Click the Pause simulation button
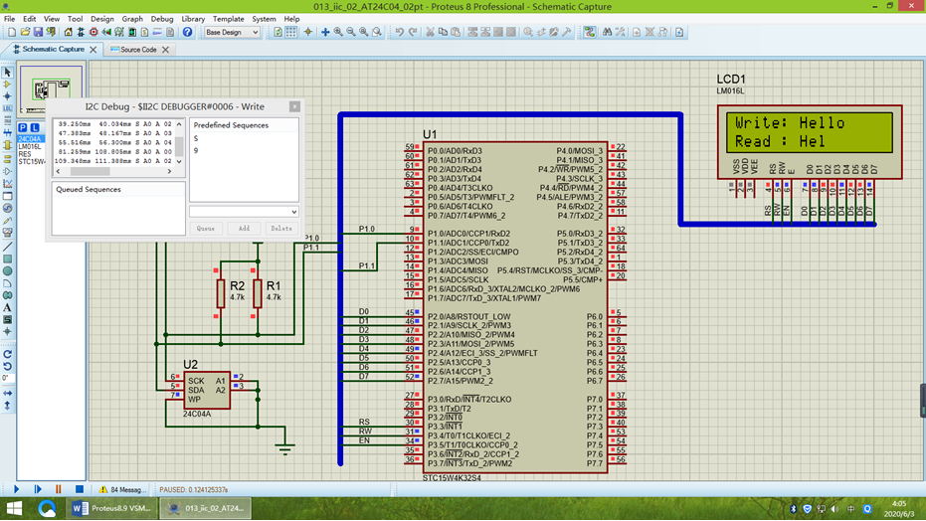926x521 pixels. tap(58, 489)
